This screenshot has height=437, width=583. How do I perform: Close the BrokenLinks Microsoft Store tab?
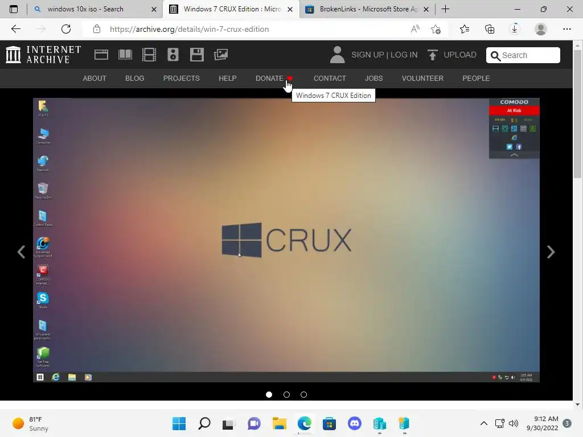tap(426, 9)
